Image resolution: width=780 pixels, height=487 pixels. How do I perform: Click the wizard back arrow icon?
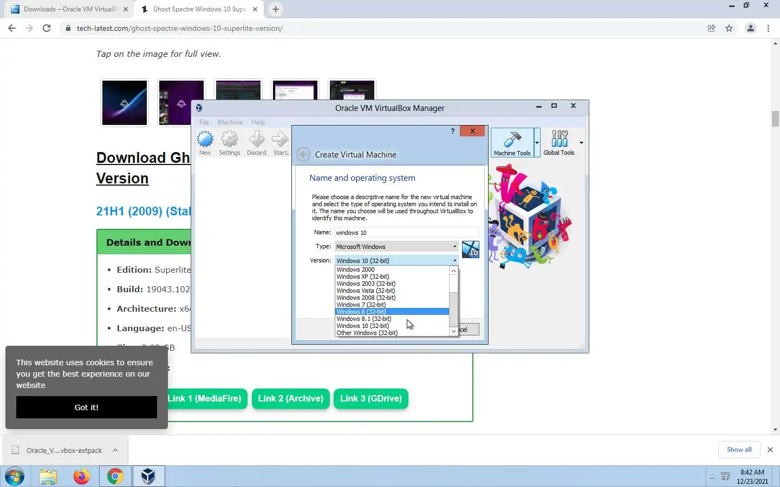[303, 154]
